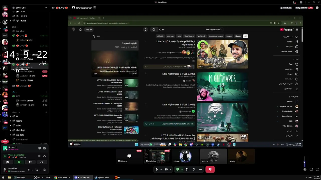Open live-chat channel
Screen dimensions: 321x180
tap(20, 31)
